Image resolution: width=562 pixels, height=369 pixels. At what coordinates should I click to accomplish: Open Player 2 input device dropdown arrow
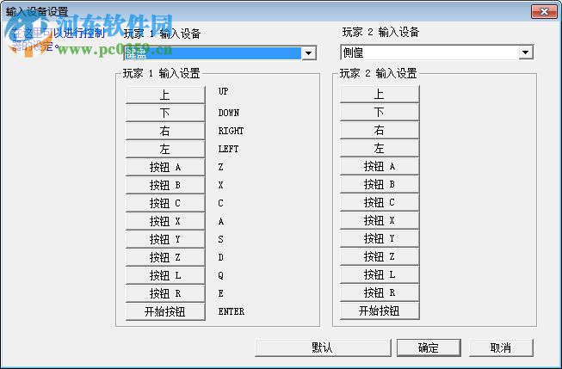(526, 52)
